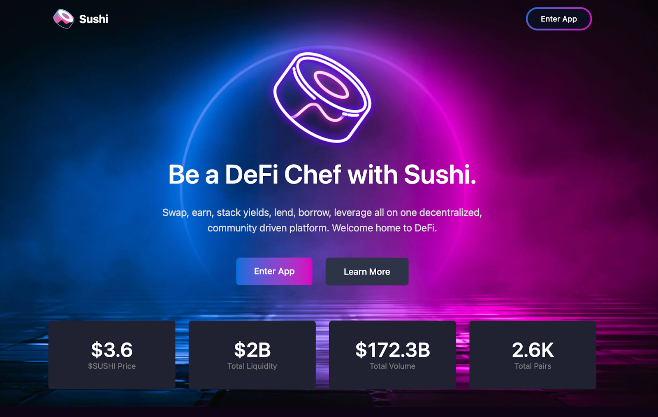Click the $3.6 price figure

[x=112, y=350]
